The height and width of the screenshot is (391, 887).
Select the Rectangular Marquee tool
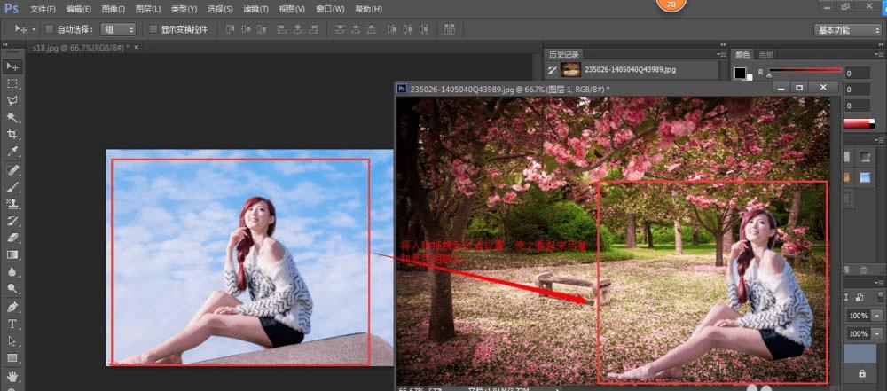point(12,83)
